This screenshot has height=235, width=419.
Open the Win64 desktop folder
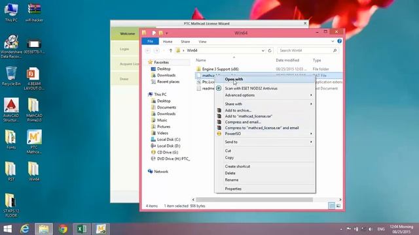tap(34, 171)
